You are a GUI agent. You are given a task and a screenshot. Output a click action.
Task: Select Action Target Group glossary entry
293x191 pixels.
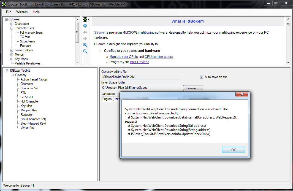(x=34, y=79)
